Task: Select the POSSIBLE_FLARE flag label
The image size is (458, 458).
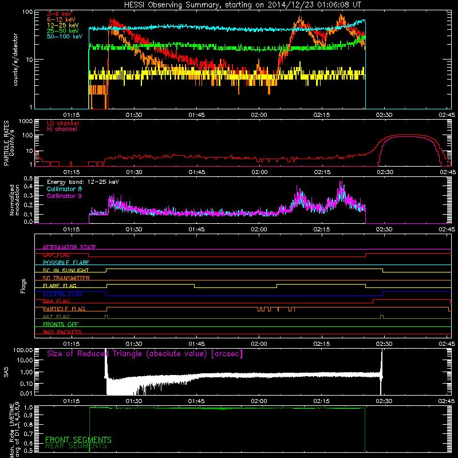Action: (x=66, y=263)
